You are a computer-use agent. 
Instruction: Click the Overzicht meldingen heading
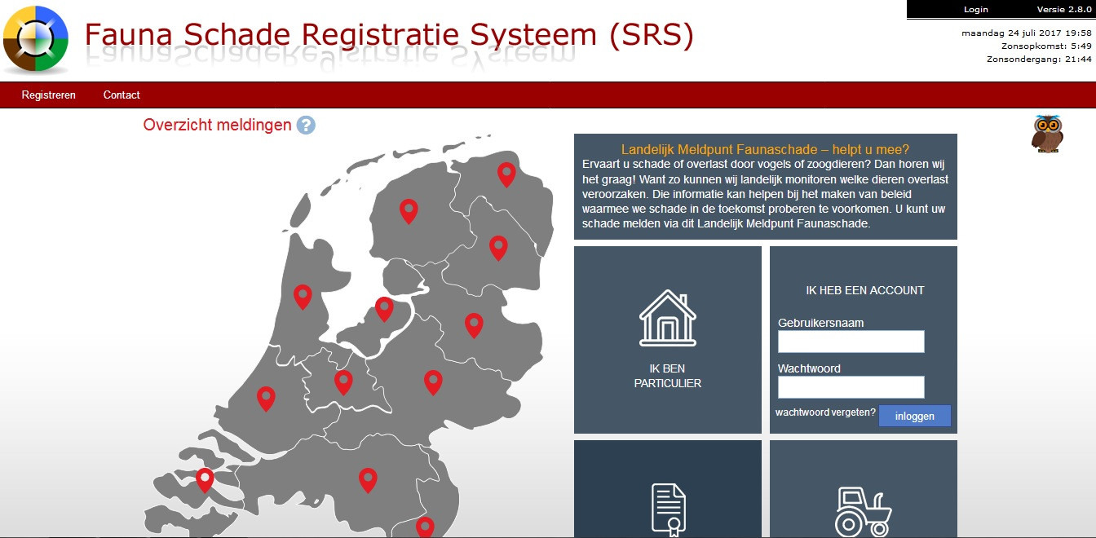pos(217,125)
